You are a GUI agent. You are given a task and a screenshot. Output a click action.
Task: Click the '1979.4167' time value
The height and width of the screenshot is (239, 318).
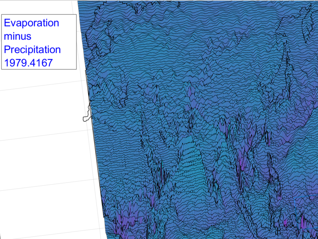[x=28, y=63]
